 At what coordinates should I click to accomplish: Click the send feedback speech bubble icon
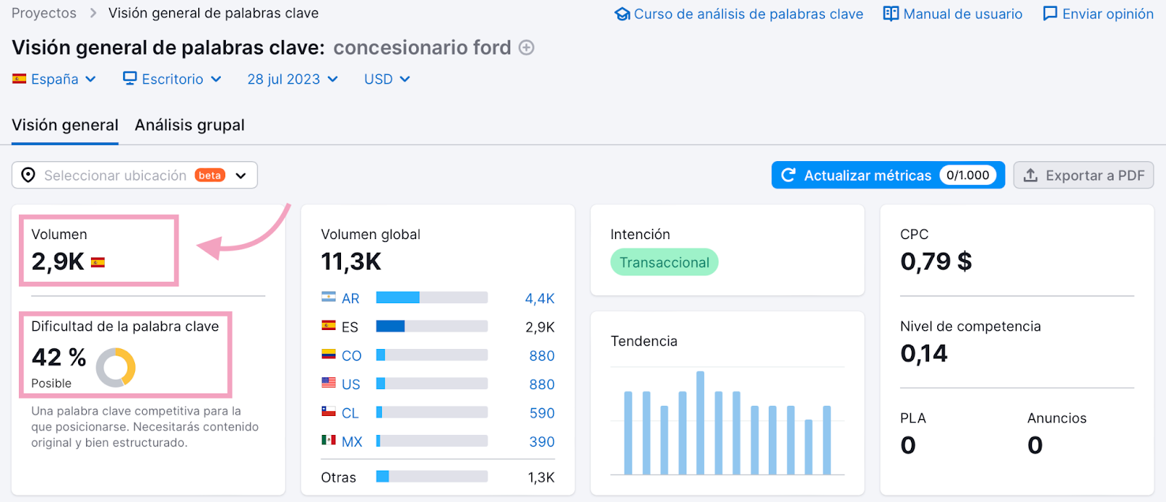coord(1050,14)
